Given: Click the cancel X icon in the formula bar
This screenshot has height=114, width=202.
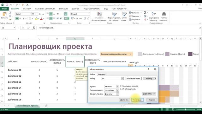Looking at the screenshot, I should (23, 28).
